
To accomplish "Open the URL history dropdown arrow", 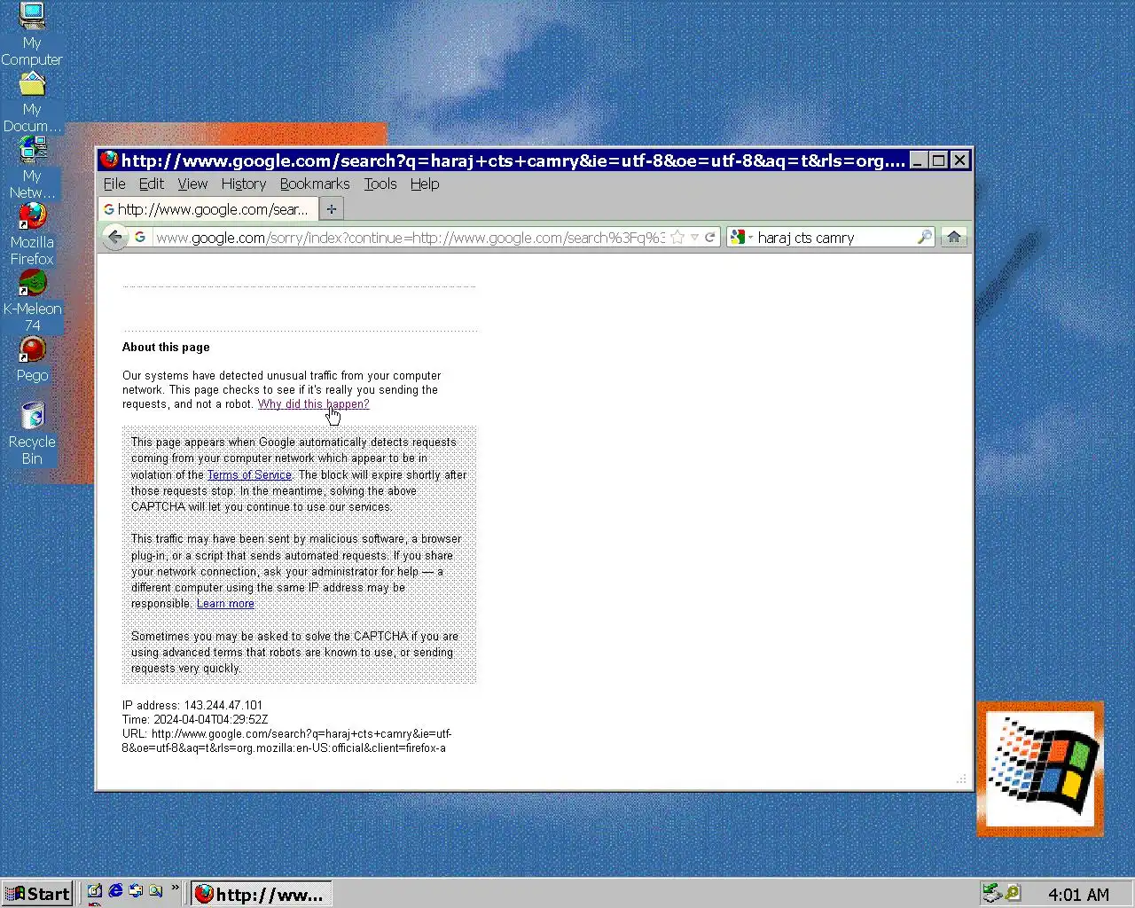I will coord(695,237).
